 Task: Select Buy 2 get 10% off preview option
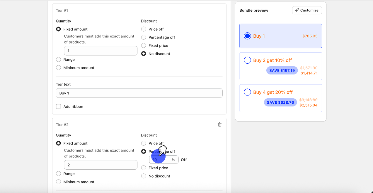(x=248, y=60)
